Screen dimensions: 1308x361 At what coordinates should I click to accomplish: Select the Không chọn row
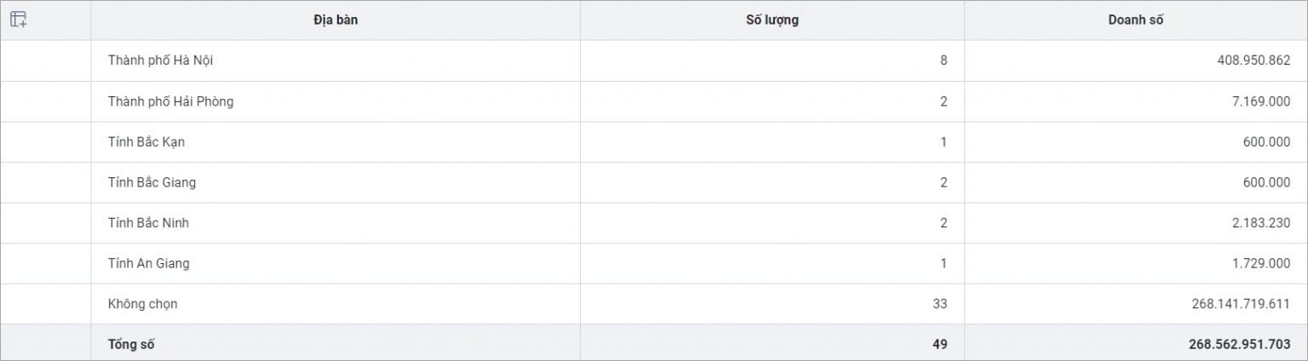(x=654, y=304)
